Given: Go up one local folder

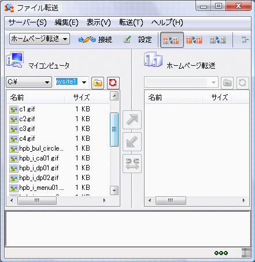Looking at the screenshot, I should pos(98,83).
